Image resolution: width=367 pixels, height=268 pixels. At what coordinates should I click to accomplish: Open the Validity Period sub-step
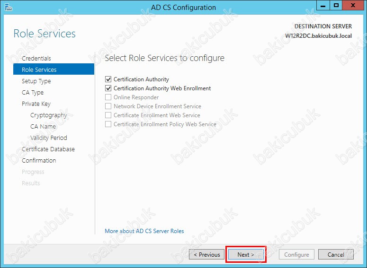(49, 138)
